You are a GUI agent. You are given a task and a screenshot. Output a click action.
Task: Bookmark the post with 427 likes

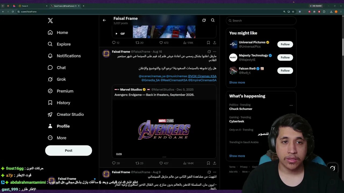[208, 163]
